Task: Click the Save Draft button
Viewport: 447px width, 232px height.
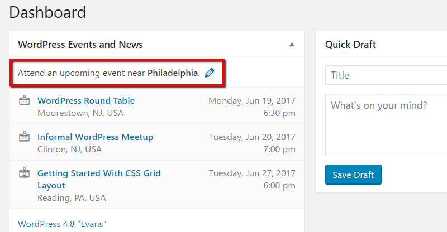Action: click(353, 175)
